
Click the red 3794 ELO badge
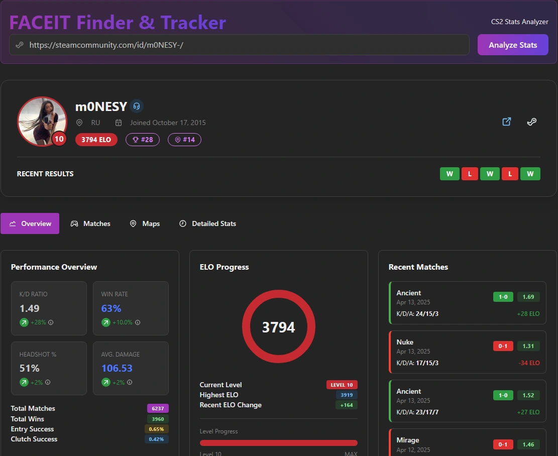tap(96, 140)
